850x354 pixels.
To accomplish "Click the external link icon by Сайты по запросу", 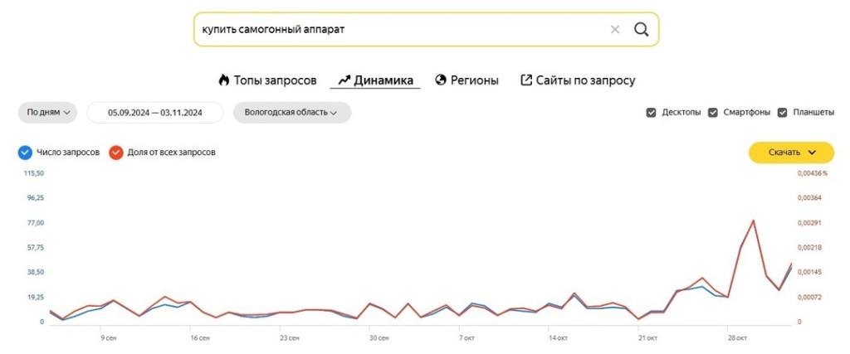I will click(x=525, y=80).
